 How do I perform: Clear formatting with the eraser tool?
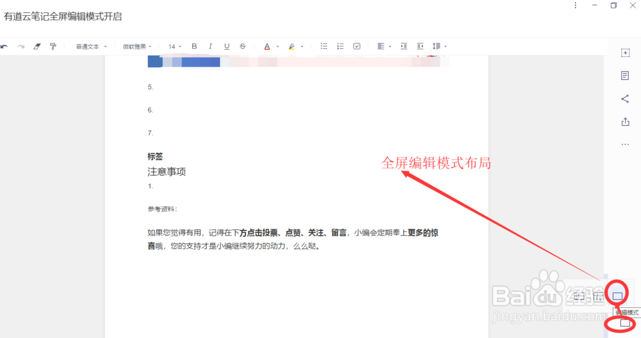click(x=37, y=47)
